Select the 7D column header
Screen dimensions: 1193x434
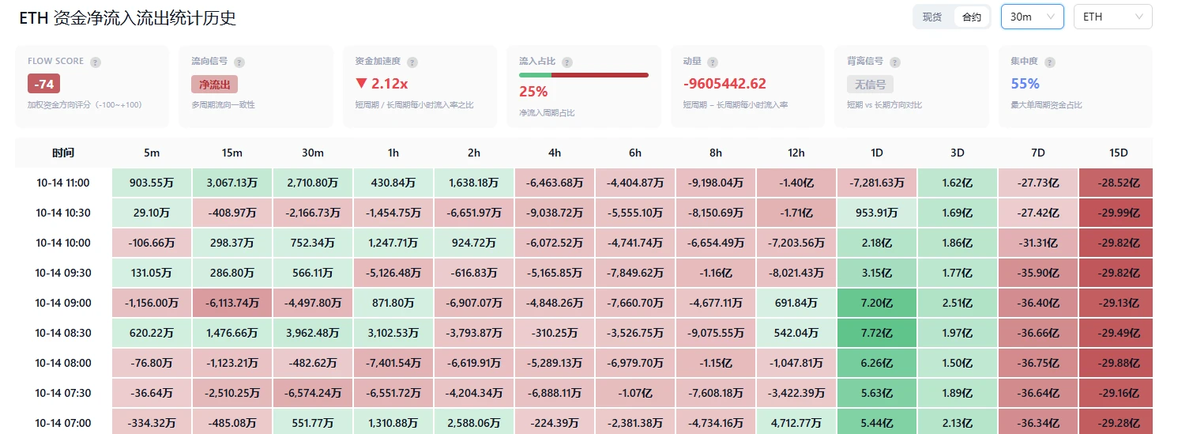click(1038, 153)
